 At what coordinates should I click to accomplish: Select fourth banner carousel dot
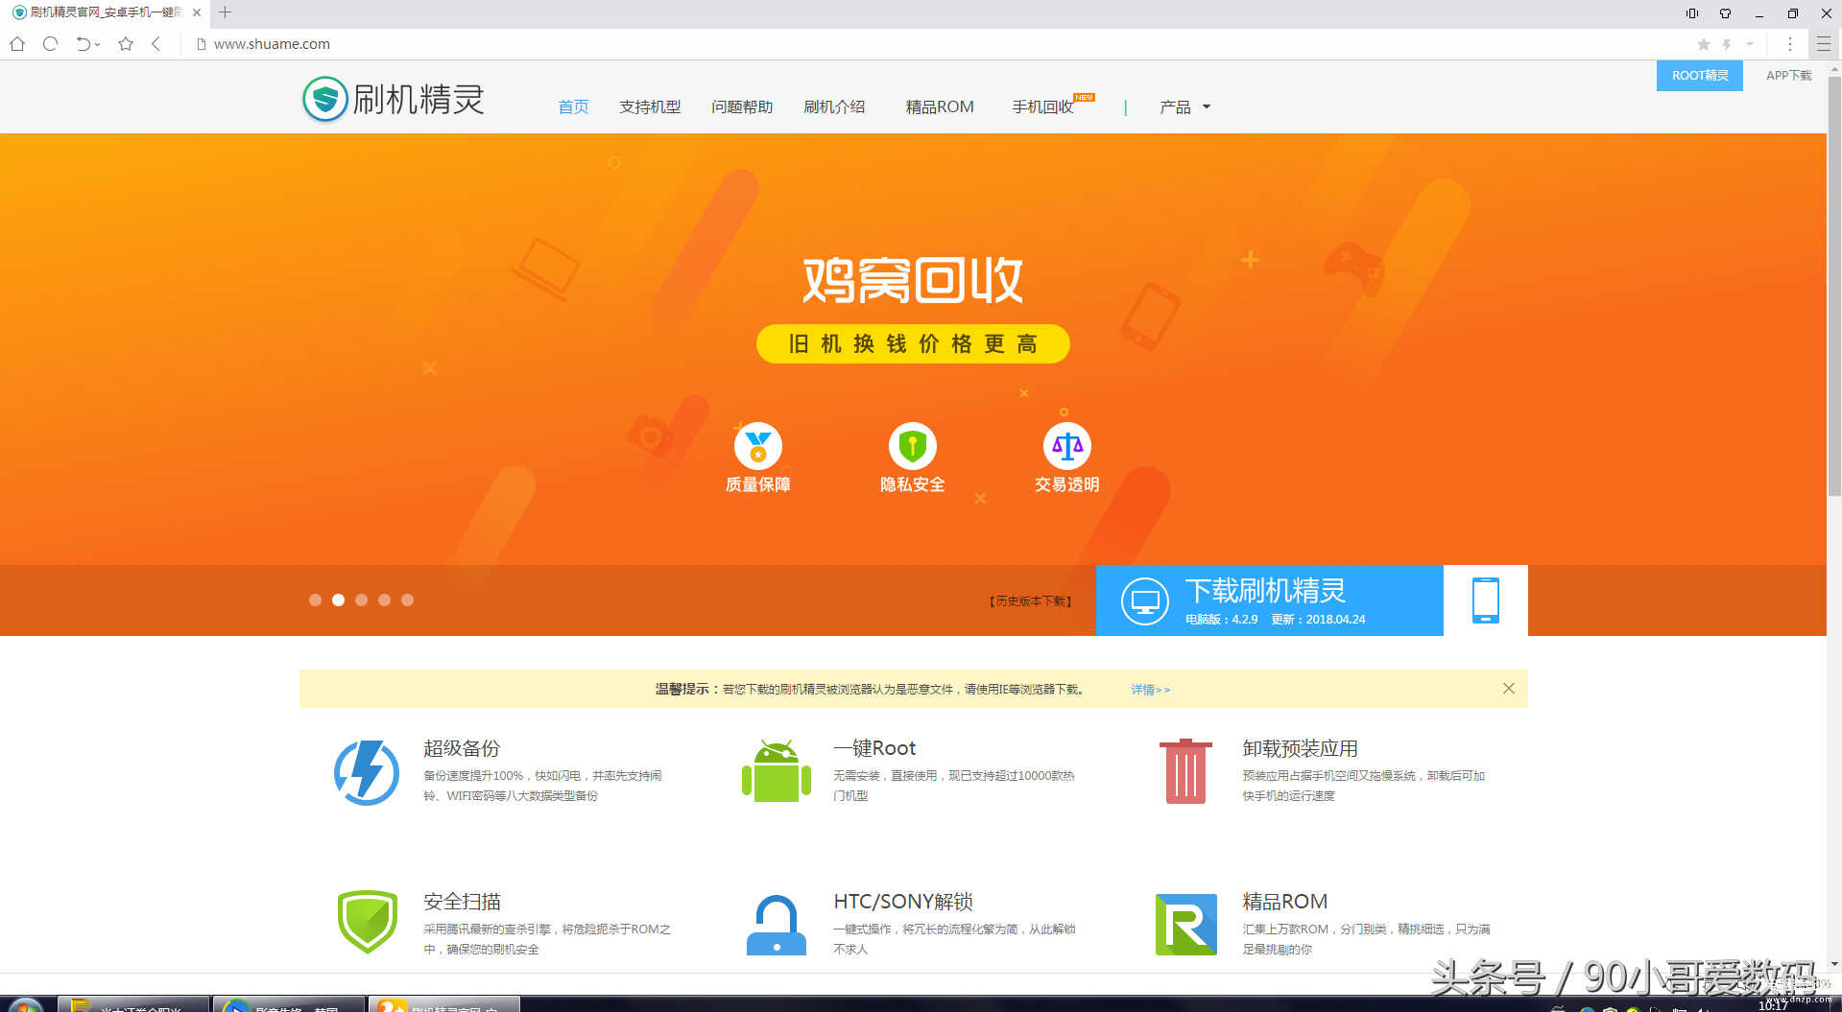click(384, 600)
